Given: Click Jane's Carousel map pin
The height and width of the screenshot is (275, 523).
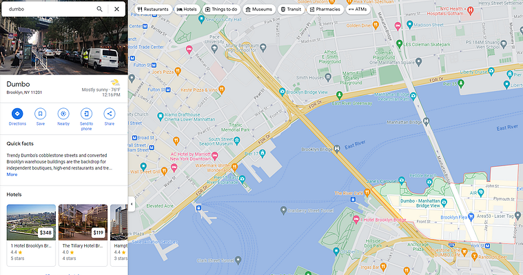Looking at the screenshot, I should [x=402, y=180].
